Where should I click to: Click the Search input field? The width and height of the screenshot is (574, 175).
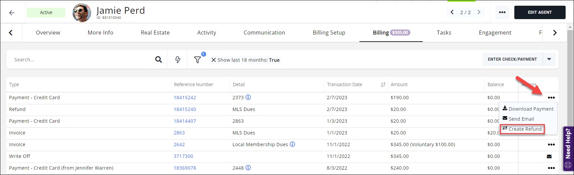(80, 60)
